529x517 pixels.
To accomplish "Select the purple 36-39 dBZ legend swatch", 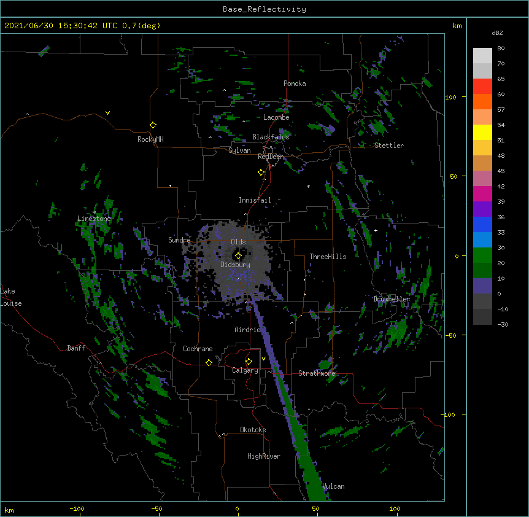I will [x=482, y=209].
